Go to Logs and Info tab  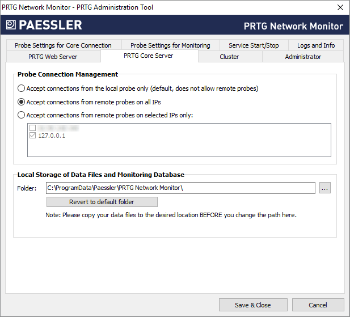tap(316, 45)
